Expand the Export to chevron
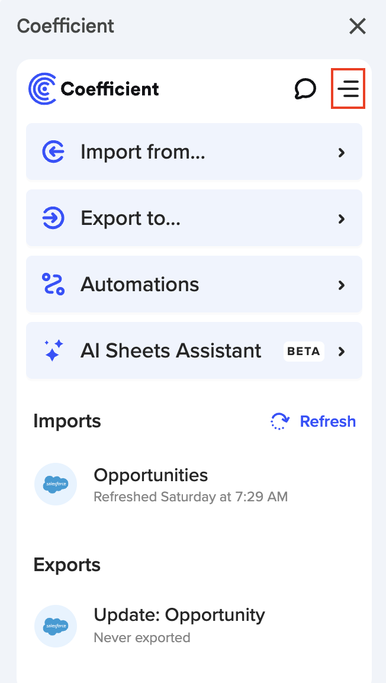Screen dimensions: 386x683 point(342,219)
